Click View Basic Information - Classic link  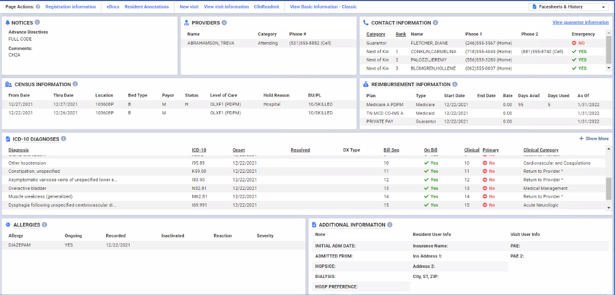pyautogui.click(x=323, y=7)
